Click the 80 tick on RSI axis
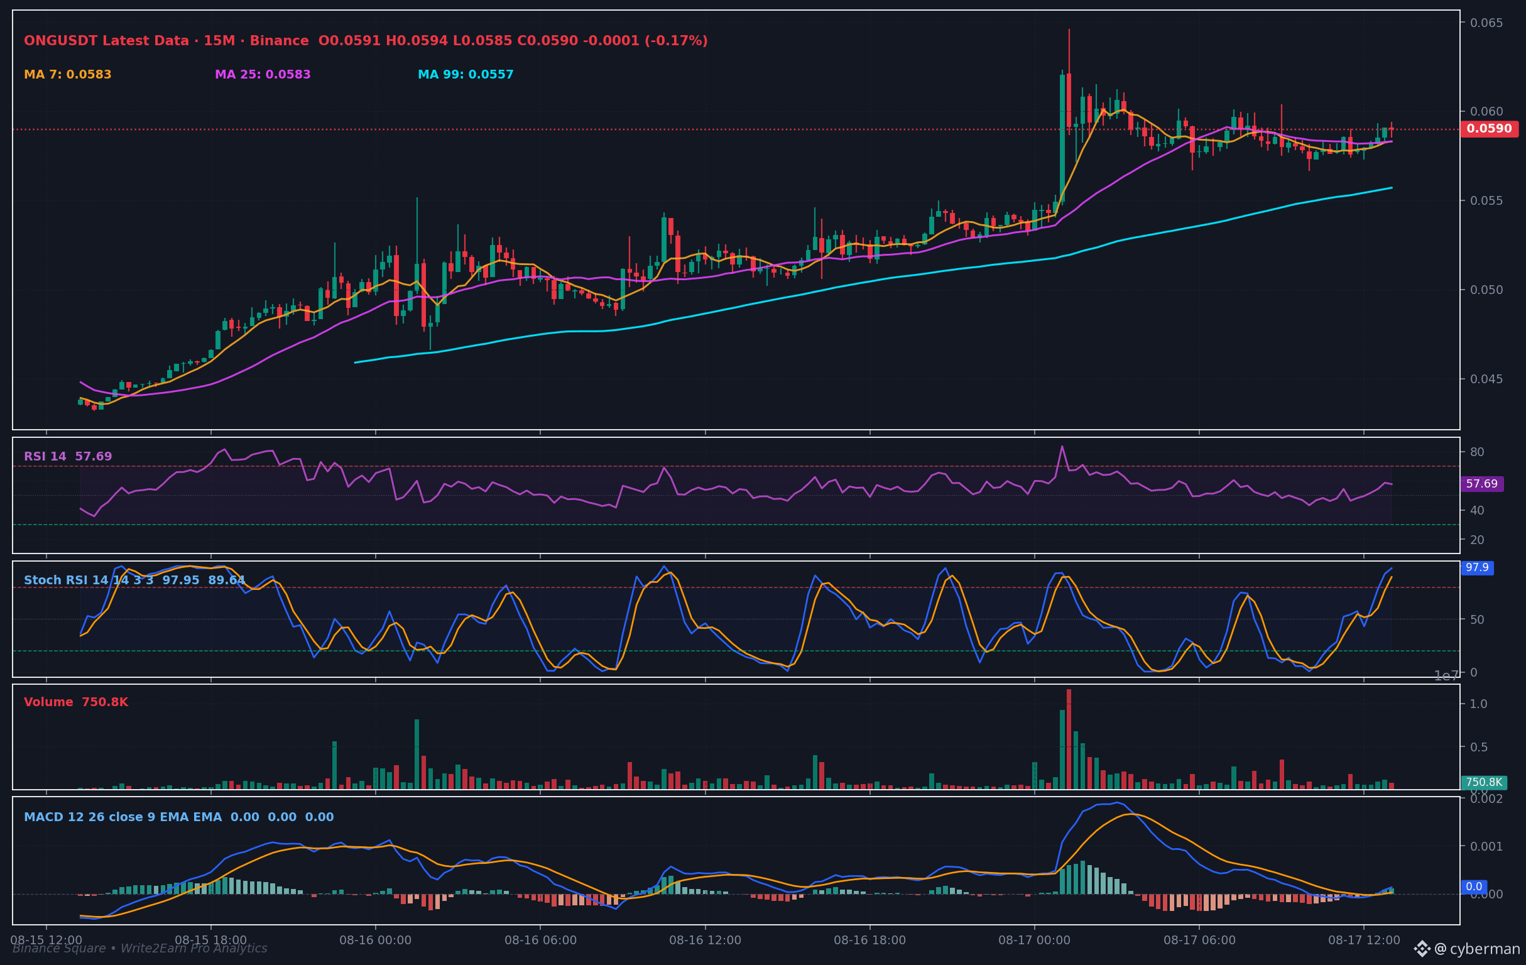 coord(1477,452)
